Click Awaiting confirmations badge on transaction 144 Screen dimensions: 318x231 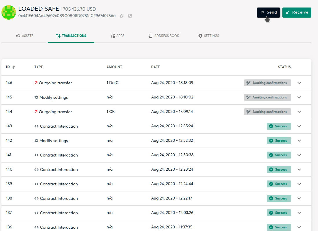point(268,112)
